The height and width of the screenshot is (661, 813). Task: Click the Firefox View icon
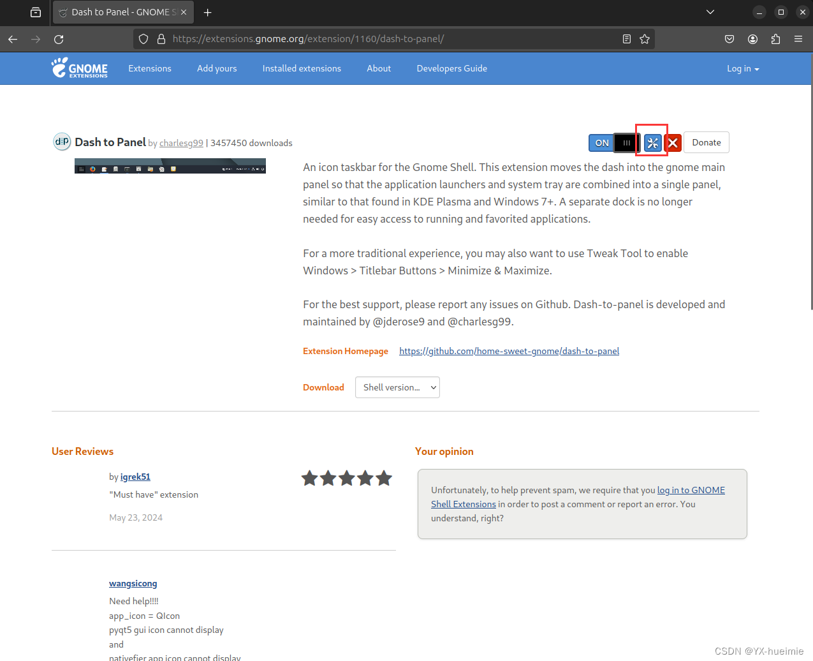click(36, 12)
